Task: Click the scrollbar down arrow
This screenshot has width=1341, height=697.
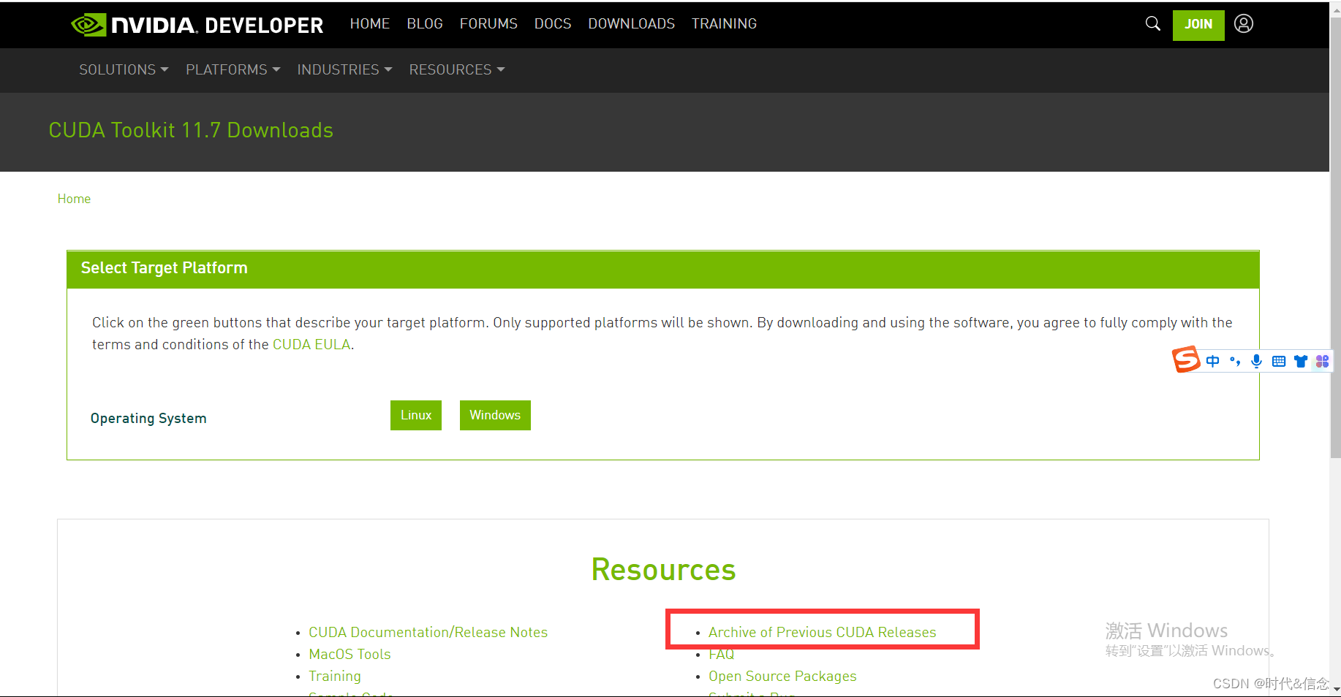Action: 1336,690
